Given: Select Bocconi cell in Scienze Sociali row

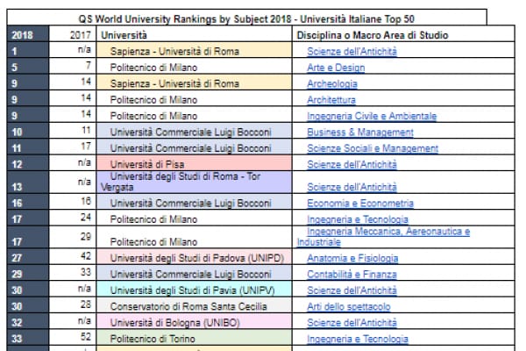Looking at the screenshot, I should (194, 147).
